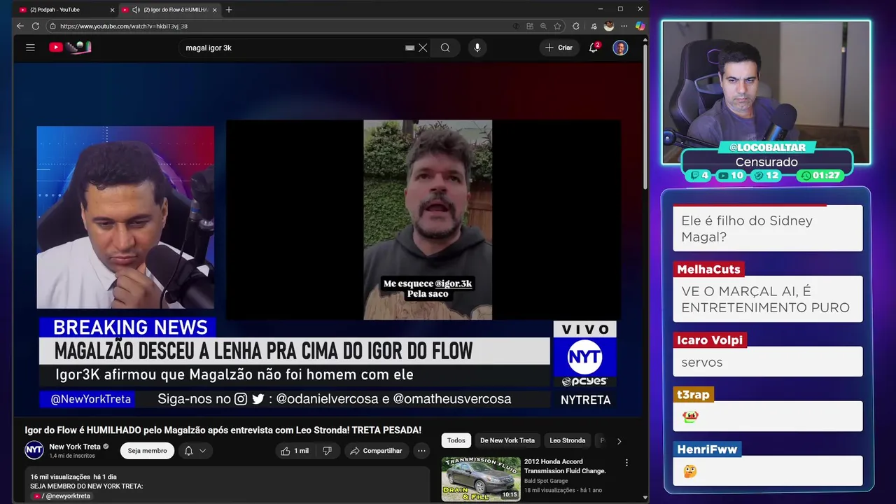Open the YouTube account avatar menu
This screenshot has width=896, height=504.
[x=620, y=48]
